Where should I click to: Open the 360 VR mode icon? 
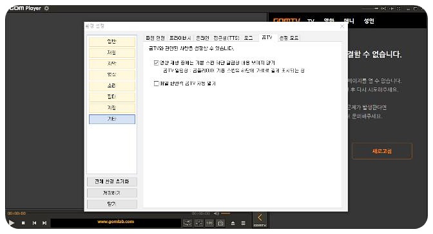point(188,223)
